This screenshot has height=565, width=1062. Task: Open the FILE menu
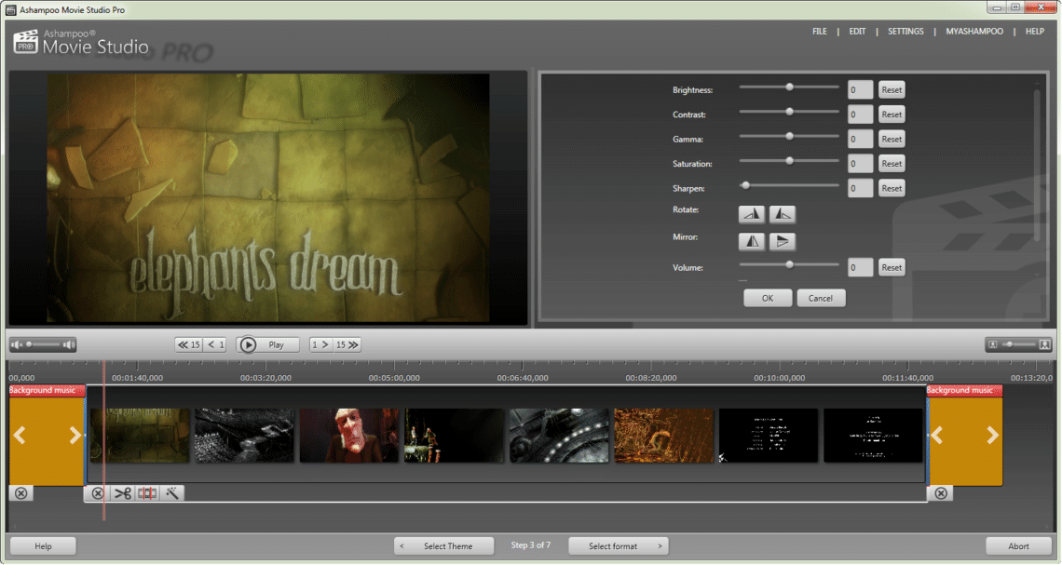point(820,31)
